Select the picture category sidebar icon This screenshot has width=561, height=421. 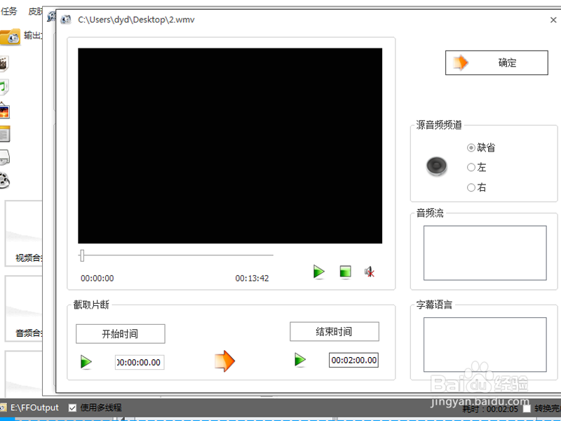pyautogui.click(x=4, y=111)
